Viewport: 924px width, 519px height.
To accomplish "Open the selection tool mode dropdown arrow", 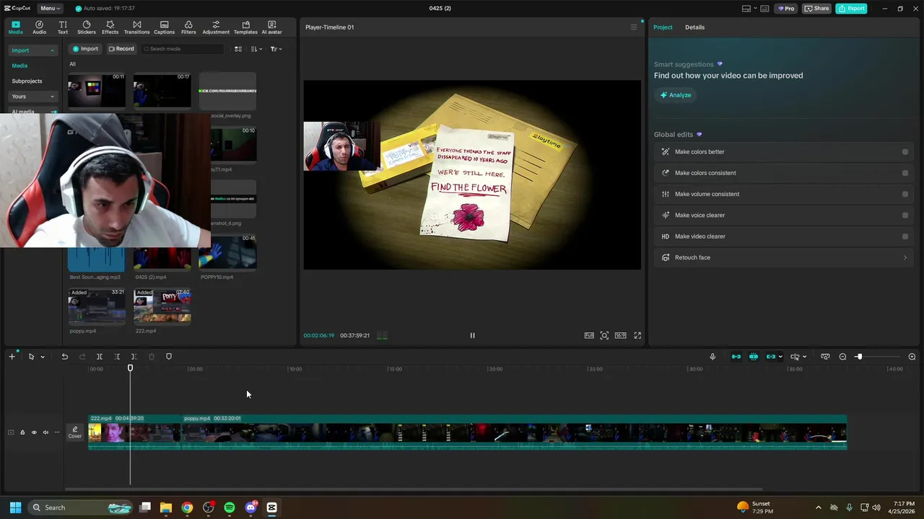I will pos(43,357).
